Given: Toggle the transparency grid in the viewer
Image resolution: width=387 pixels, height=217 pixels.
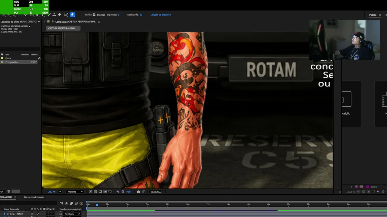Looking at the screenshot, I should point(95,192).
